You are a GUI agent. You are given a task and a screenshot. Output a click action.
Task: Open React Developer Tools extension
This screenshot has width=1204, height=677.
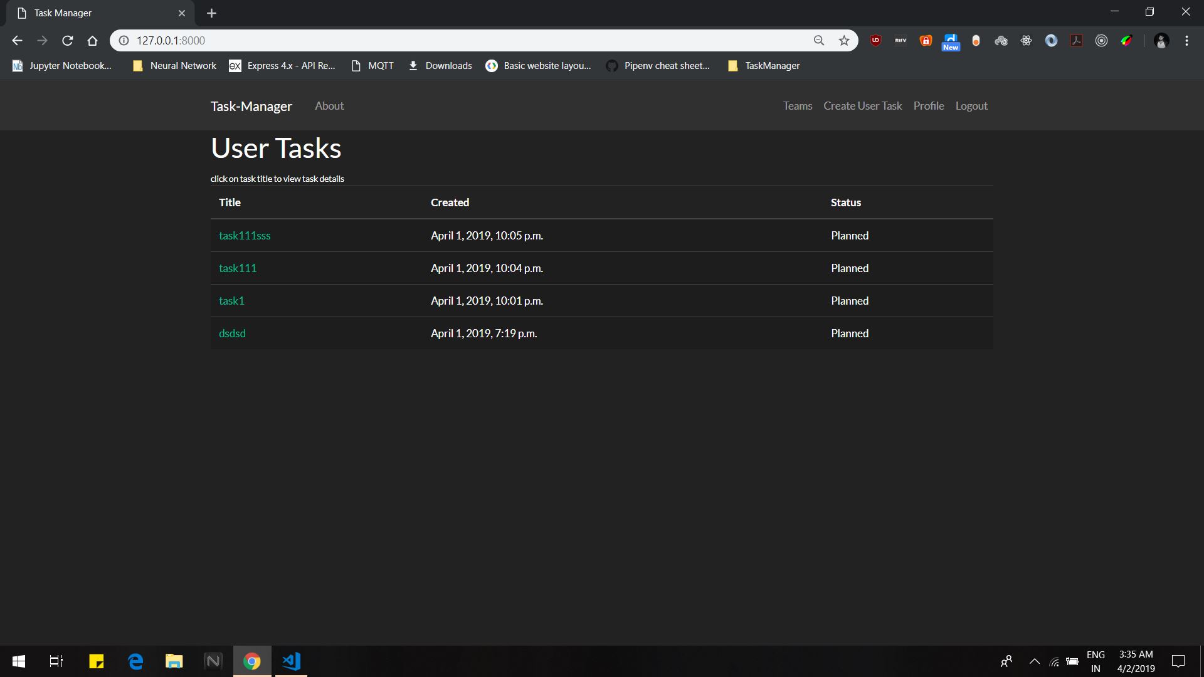tap(1027, 40)
